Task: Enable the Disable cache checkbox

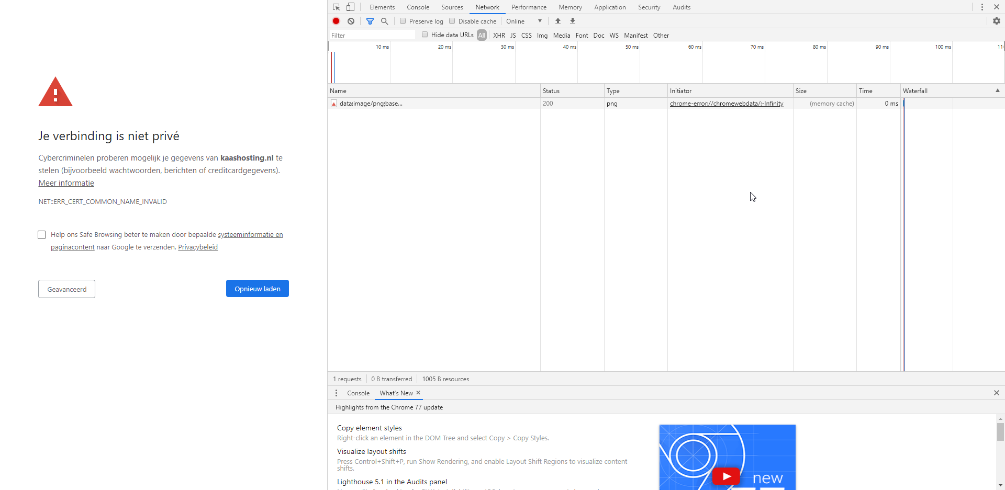Action: tap(452, 21)
